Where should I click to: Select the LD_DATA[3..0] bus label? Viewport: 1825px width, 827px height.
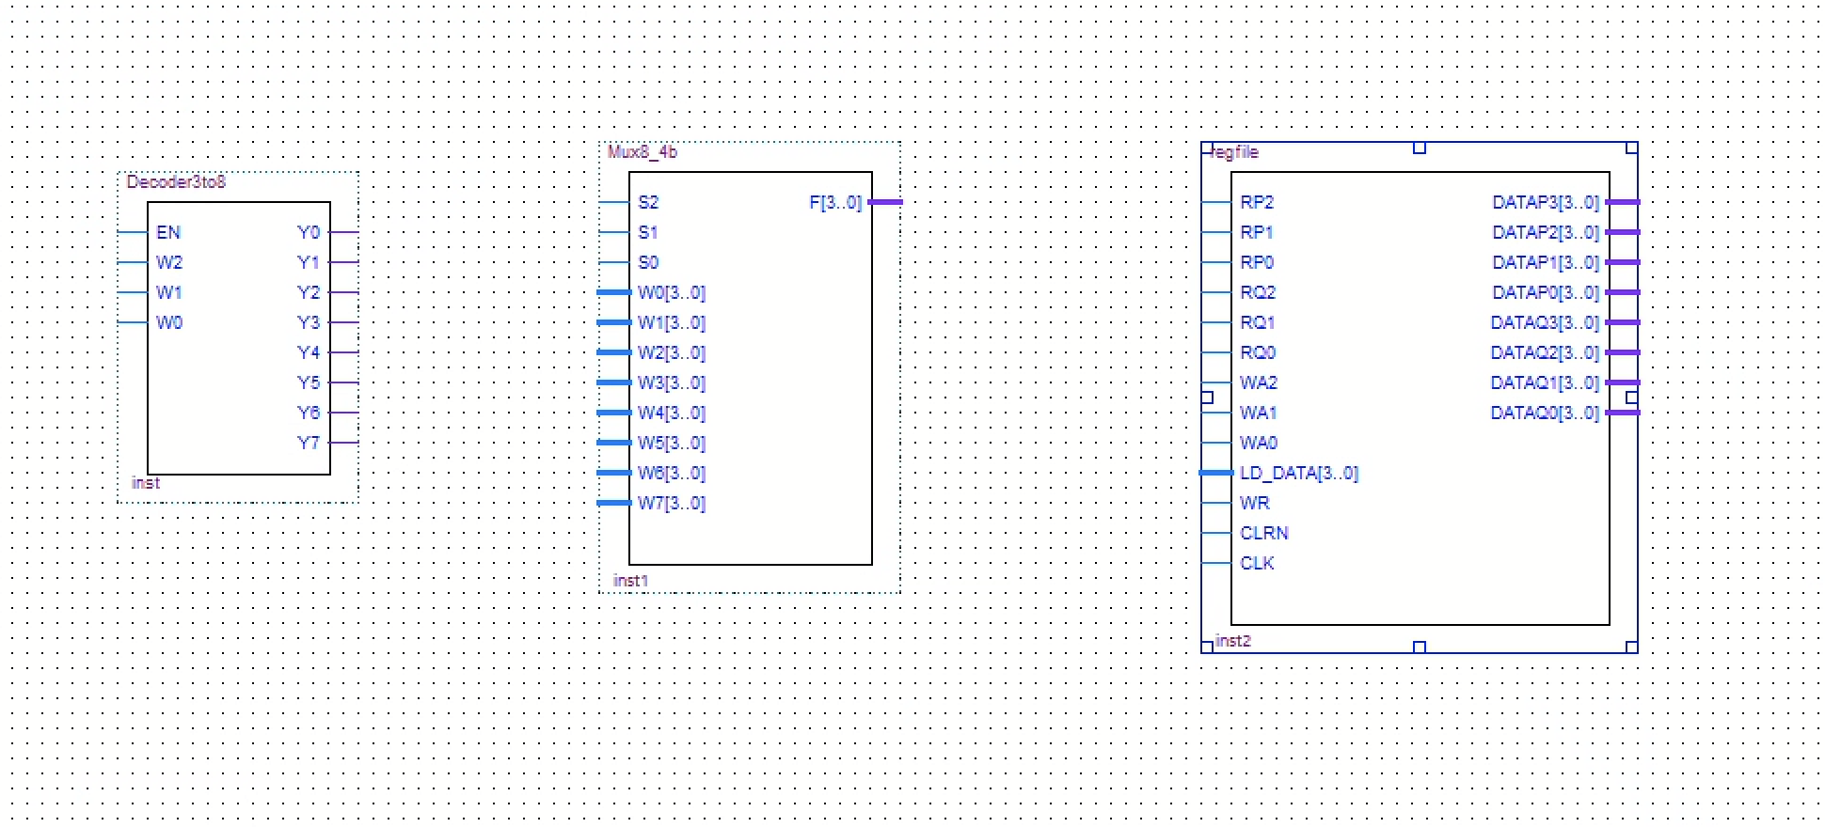1299,473
